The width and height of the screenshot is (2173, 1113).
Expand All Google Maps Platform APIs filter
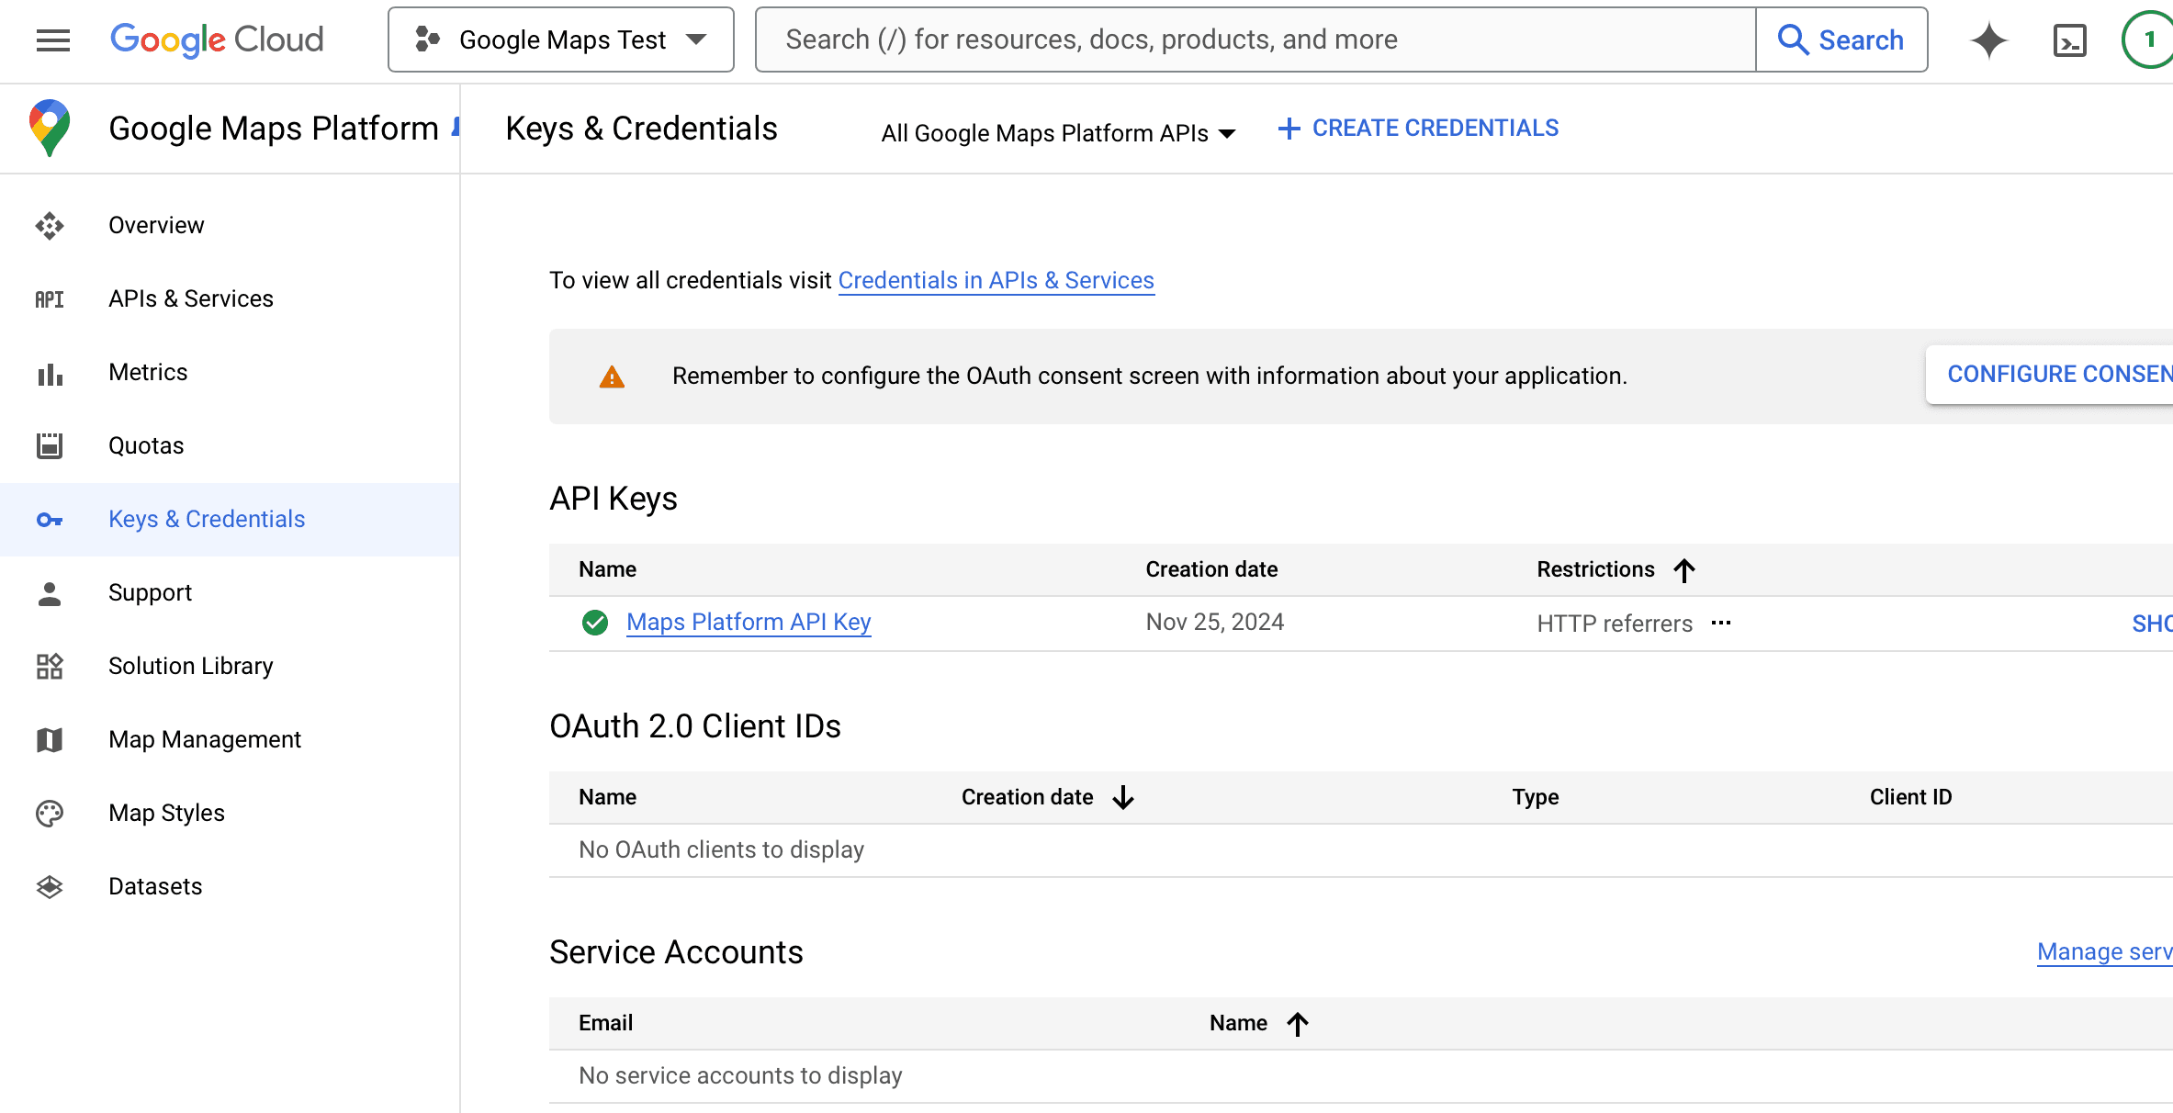[x=1058, y=133]
